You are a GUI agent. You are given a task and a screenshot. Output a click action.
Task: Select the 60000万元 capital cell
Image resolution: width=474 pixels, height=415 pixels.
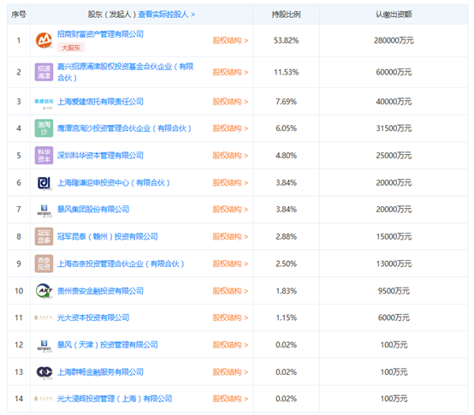[x=394, y=72]
